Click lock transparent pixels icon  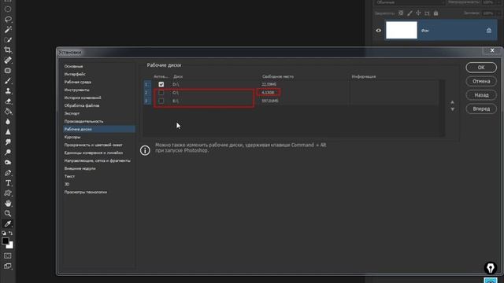pos(401,13)
